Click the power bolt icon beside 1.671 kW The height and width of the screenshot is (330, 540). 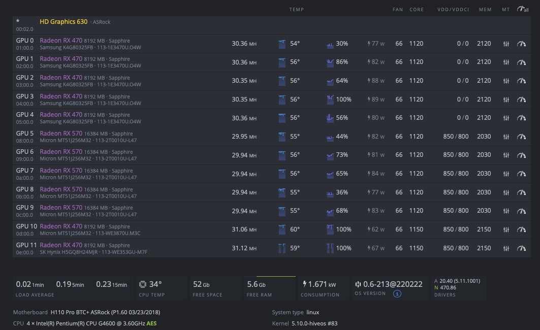(x=304, y=284)
